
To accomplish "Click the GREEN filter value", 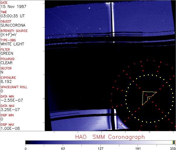I will [x=7, y=53].
